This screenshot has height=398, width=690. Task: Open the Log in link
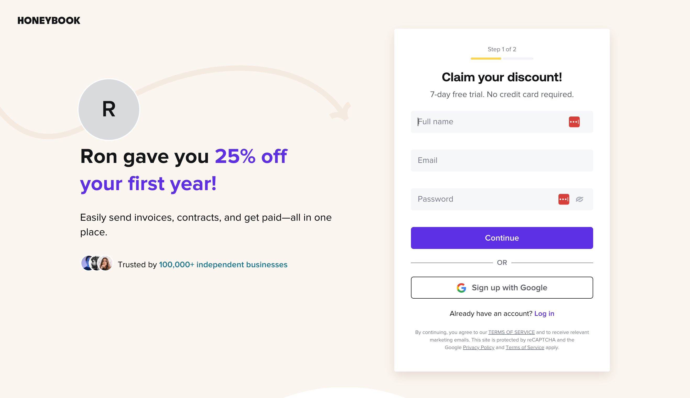pos(544,314)
